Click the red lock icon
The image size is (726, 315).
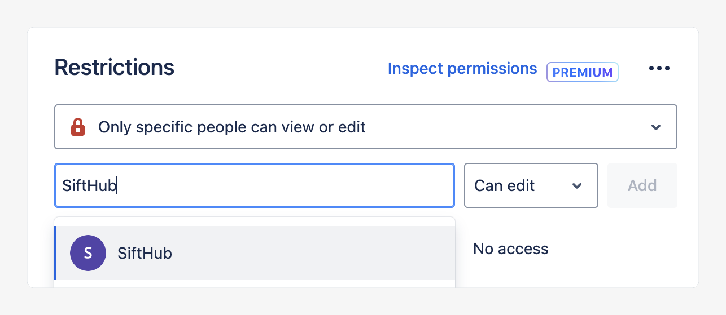point(78,127)
